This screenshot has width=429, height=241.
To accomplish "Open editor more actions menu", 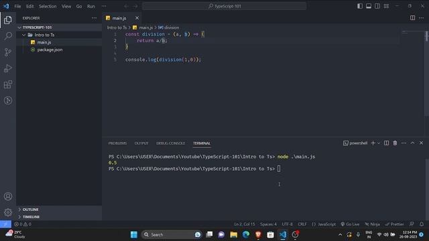I will coord(421,18).
